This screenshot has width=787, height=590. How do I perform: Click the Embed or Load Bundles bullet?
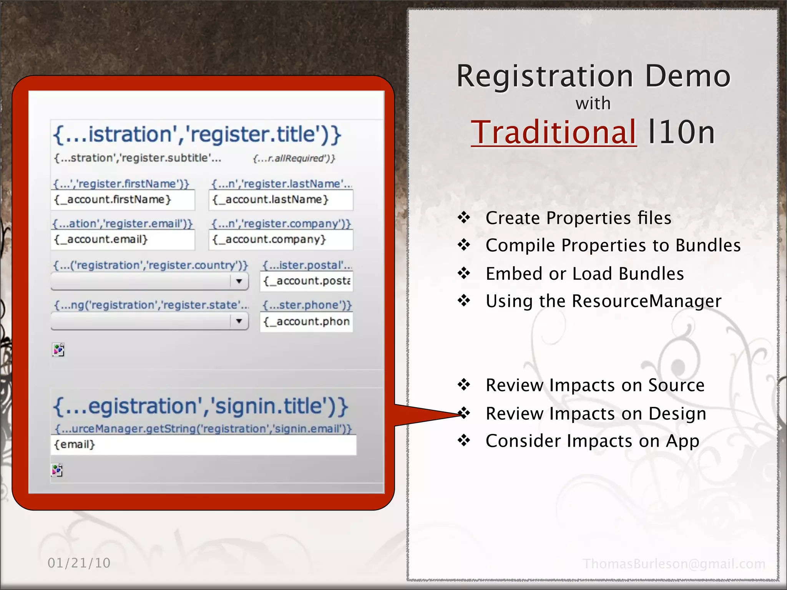coord(584,273)
